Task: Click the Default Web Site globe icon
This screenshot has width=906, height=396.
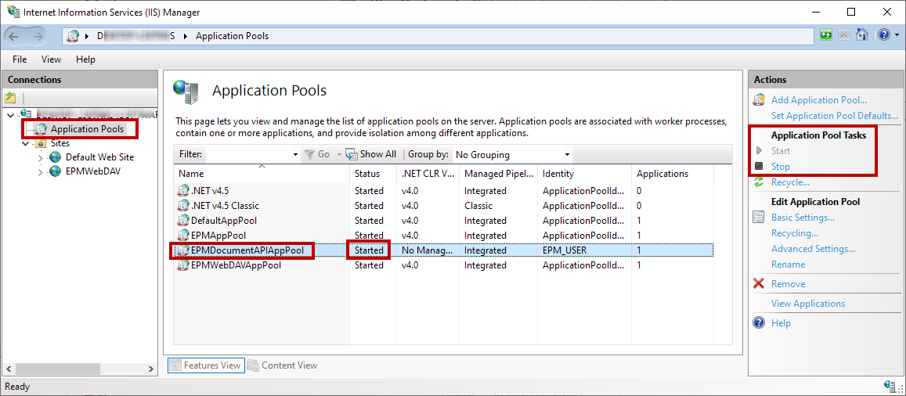Action: pyautogui.click(x=56, y=157)
